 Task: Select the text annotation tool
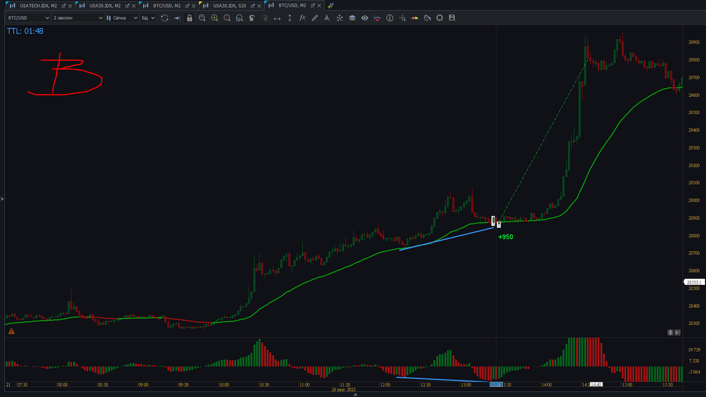(327, 18)
